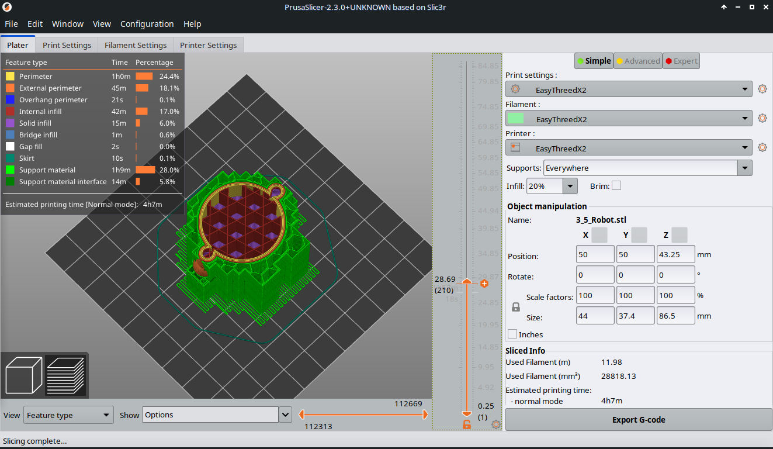Image resolution: width=773 pixels, height=449 pixels.
Task: Toggle scale factors lock icon
Action: (515, 307)
